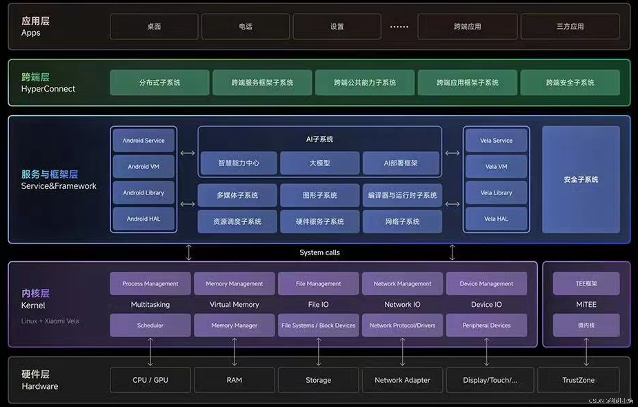
Task: Click arrow between 微内核 and TrustZone
Action: 586,352
